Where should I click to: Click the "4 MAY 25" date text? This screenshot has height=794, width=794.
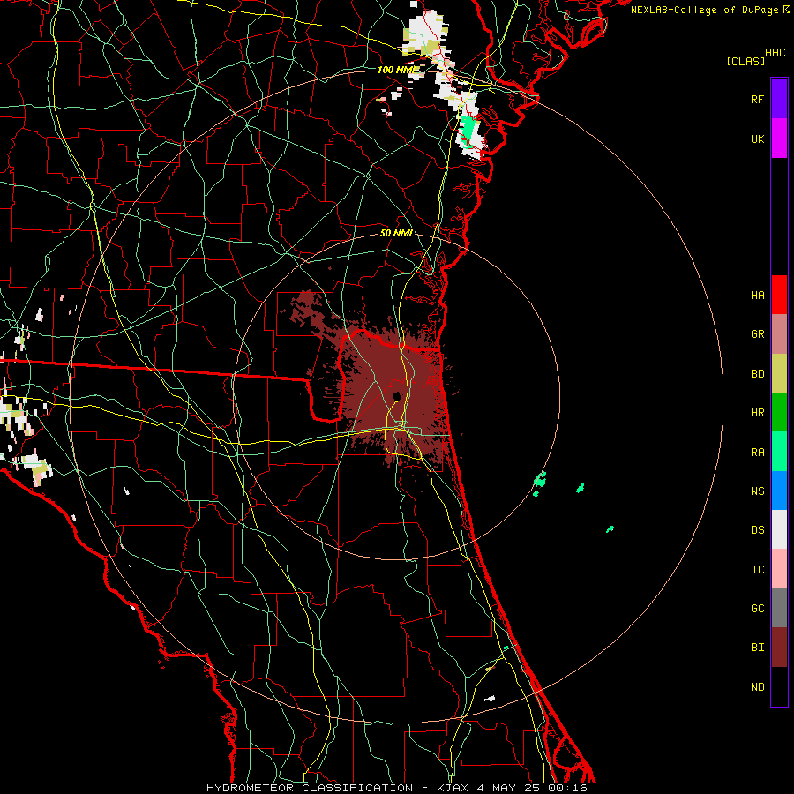(508, 788)
